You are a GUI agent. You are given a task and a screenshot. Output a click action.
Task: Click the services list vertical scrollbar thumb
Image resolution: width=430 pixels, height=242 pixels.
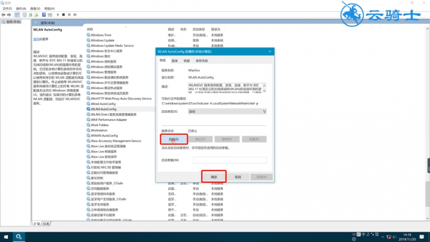click(427, 194)
